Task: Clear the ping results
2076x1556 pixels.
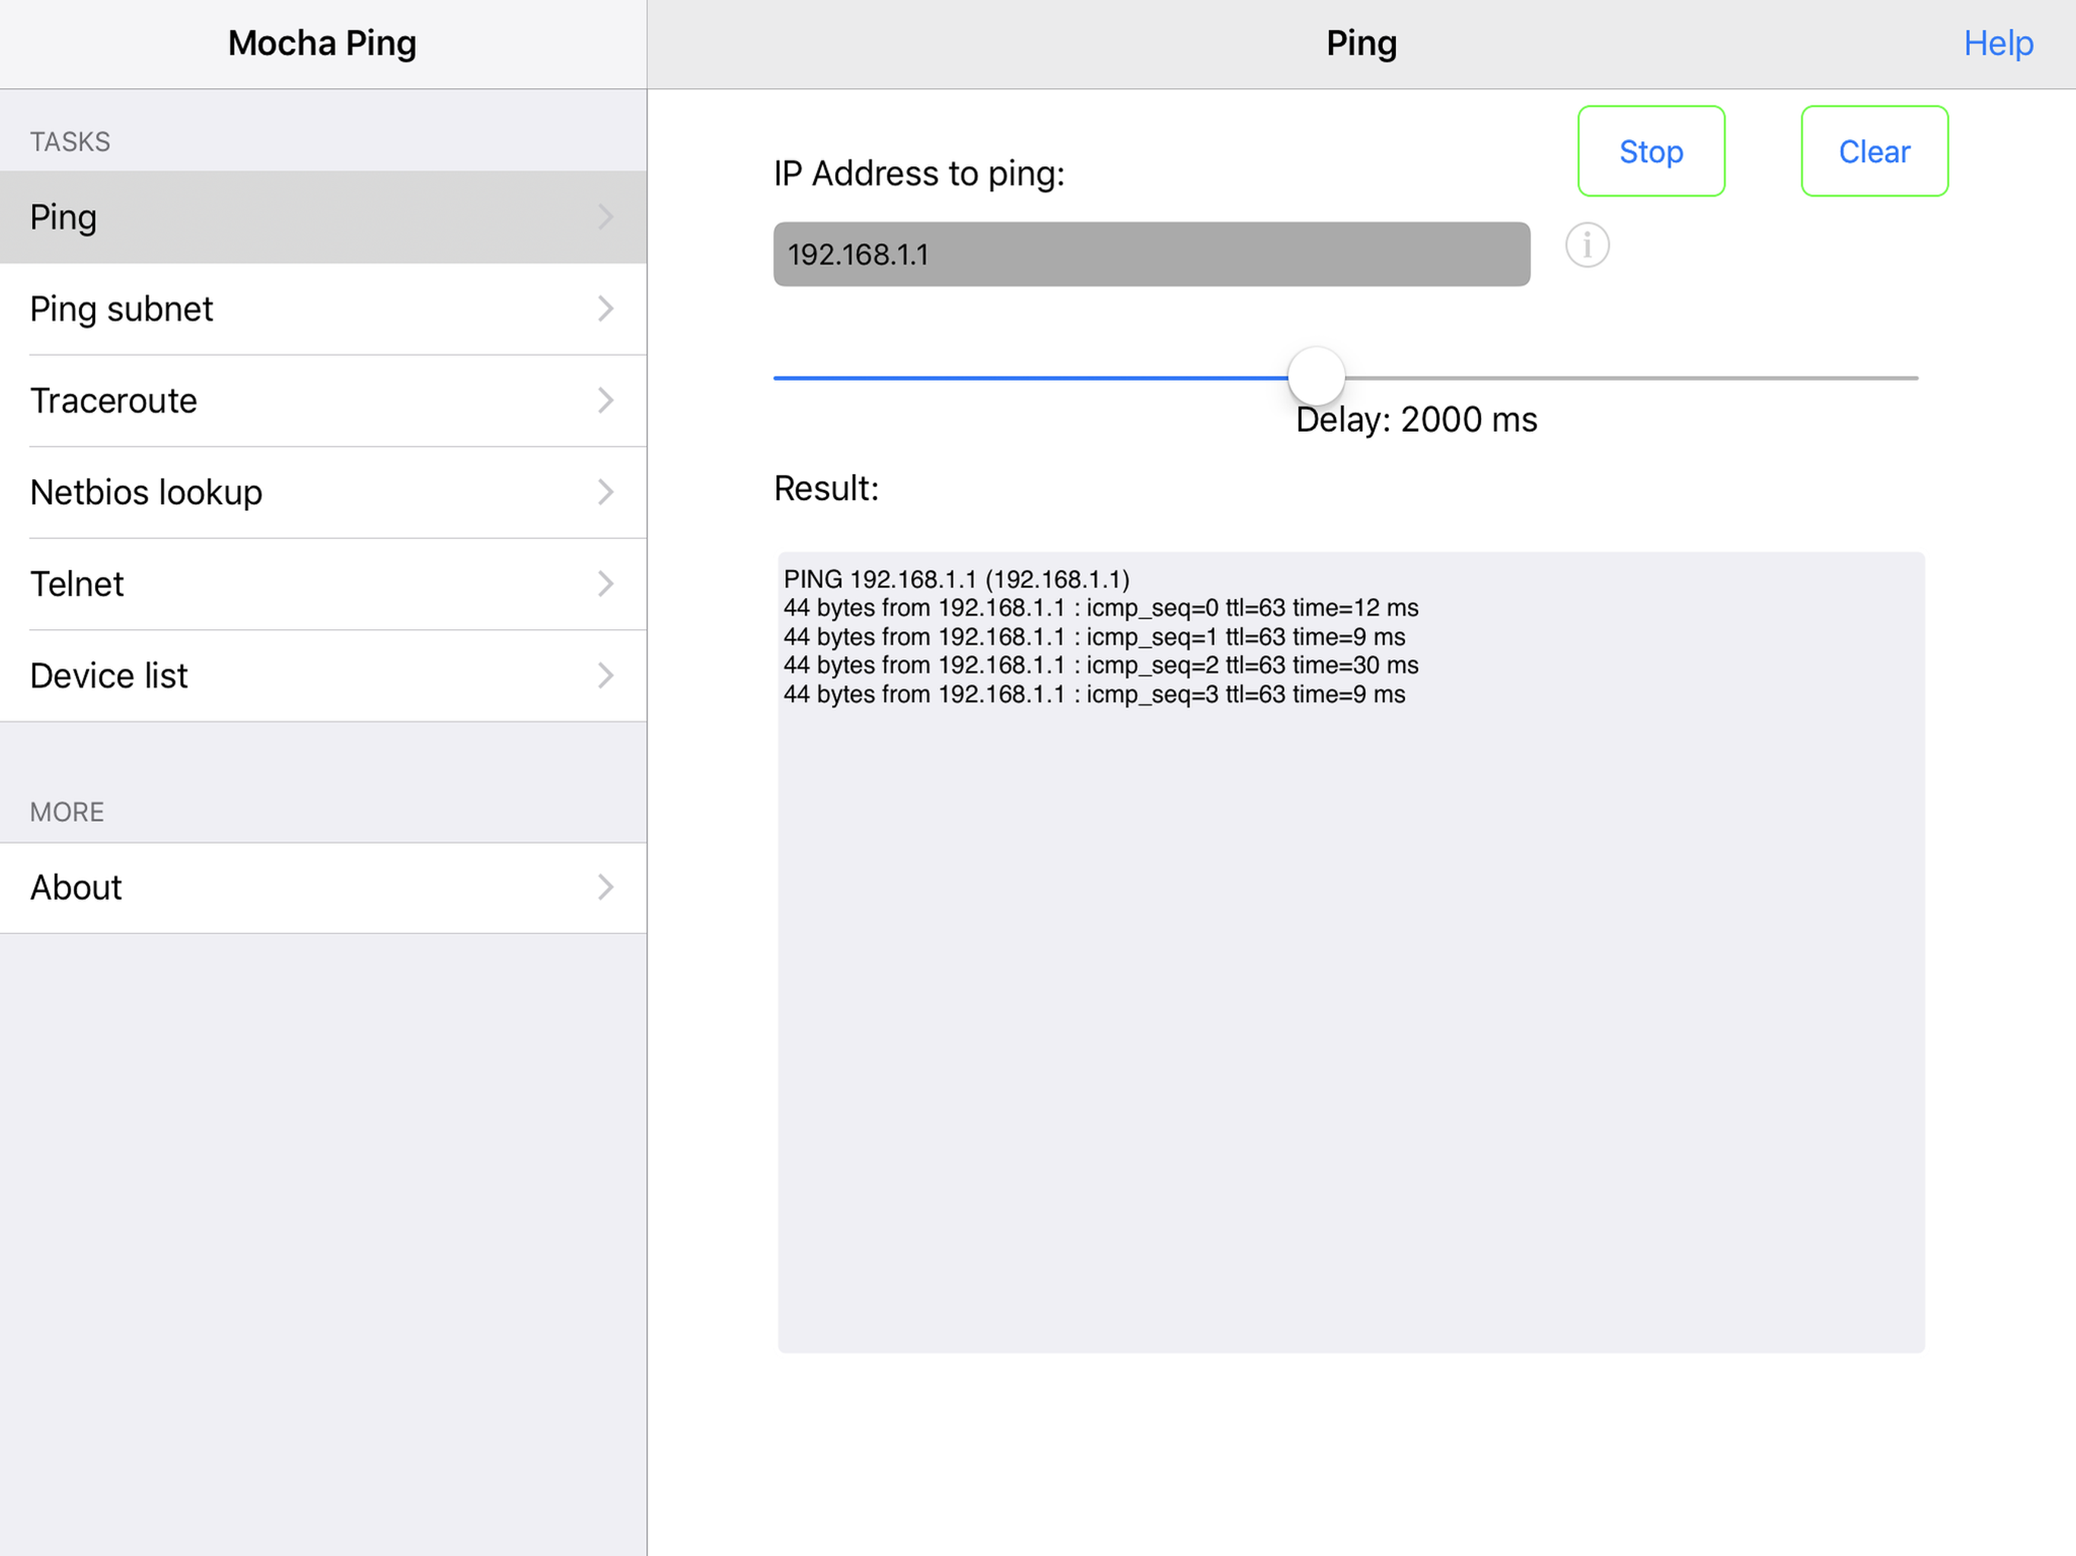Action: [x=1874, y=151]
